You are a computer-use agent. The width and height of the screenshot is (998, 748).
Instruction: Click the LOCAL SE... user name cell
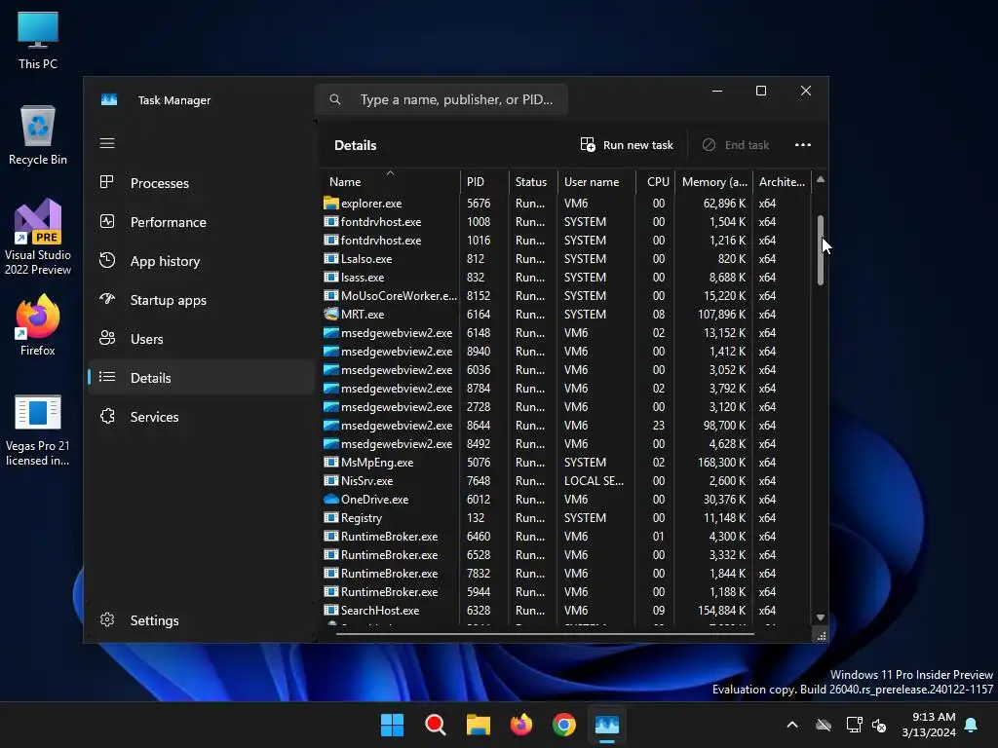click(x=594, y=481)
